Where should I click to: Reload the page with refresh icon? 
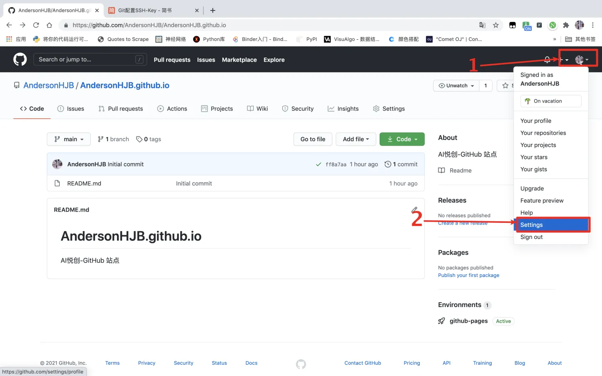point(36,25)
